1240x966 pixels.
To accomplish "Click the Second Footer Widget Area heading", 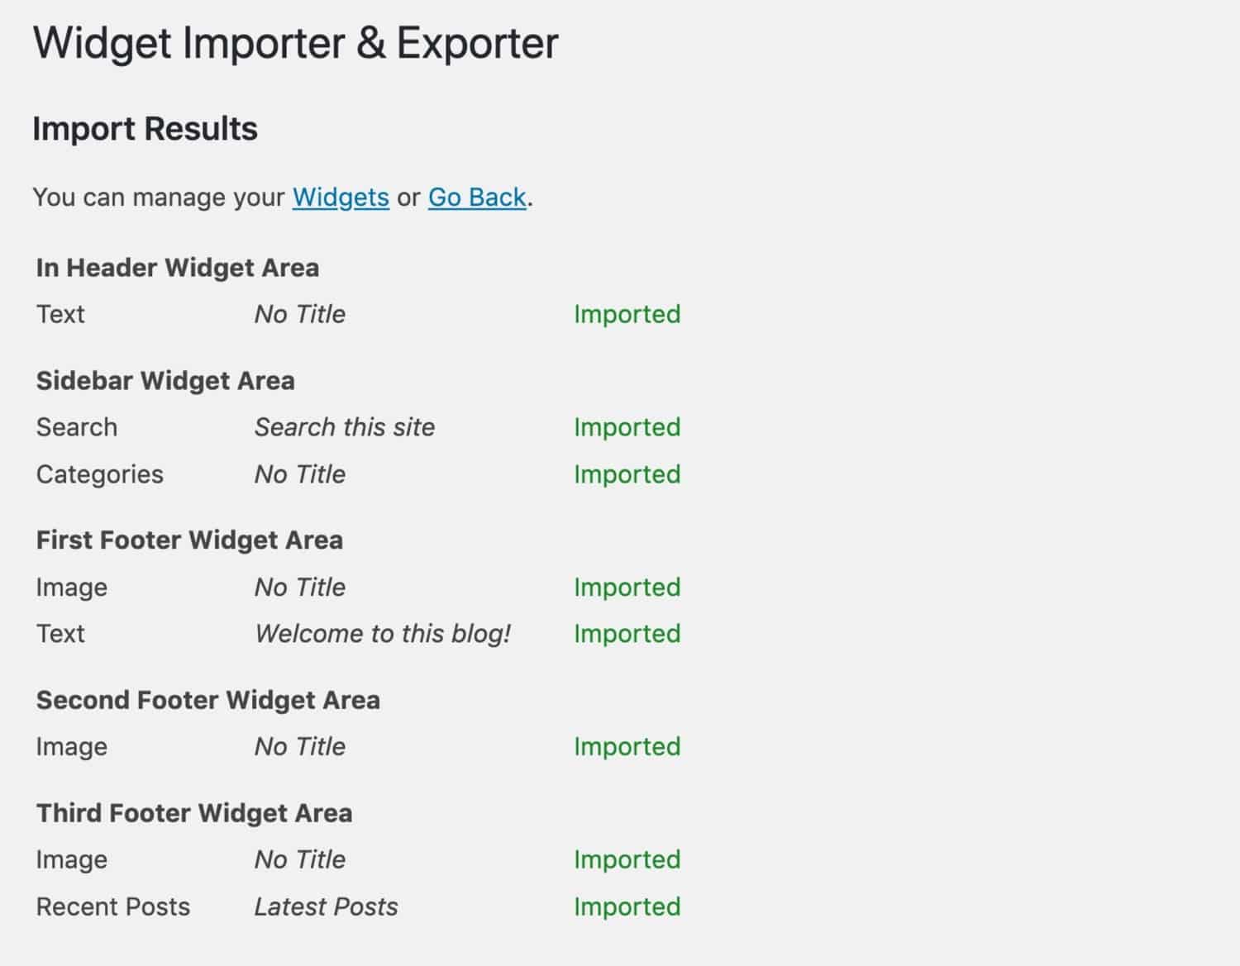I will (208, 700).
